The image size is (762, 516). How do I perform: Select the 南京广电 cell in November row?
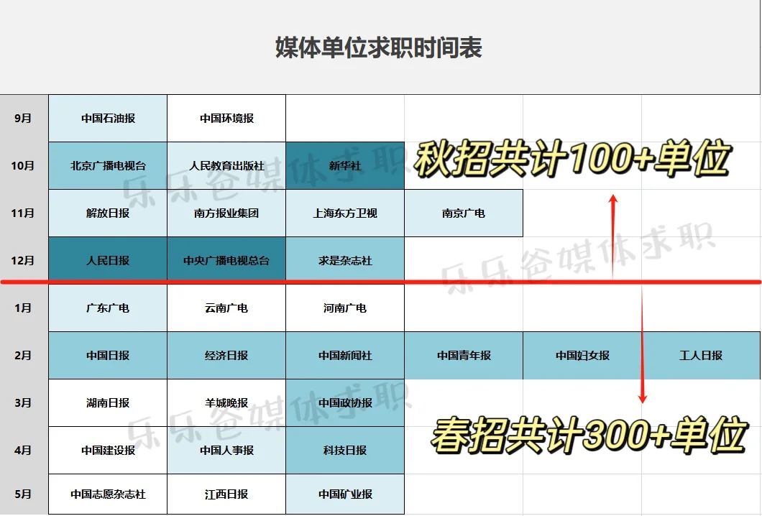pyautogui.click(x=464, y=213)
